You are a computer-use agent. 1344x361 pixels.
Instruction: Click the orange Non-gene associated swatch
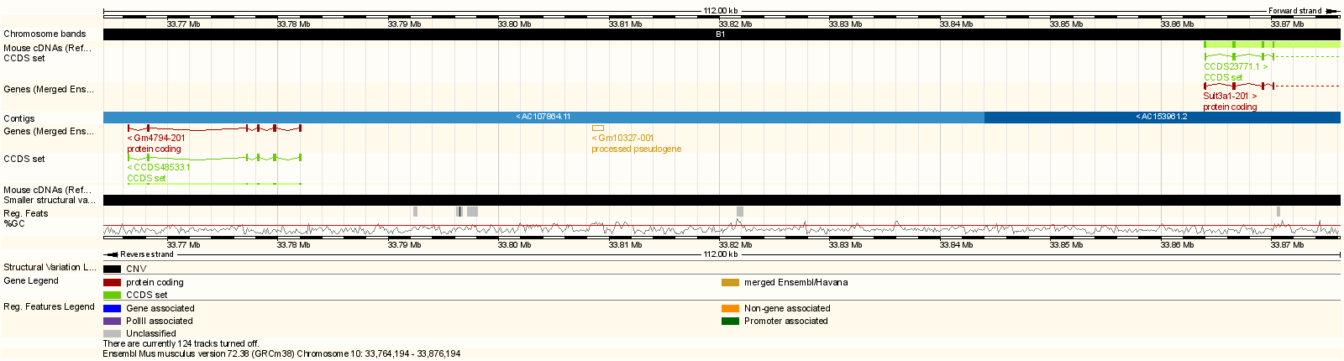tap(730, 309)
